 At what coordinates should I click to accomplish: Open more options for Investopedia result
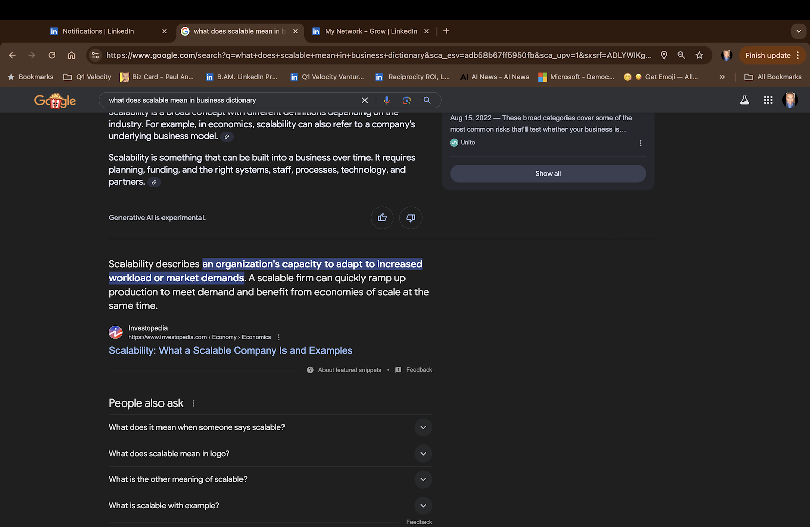pyautogui.click(x=279, y=337)
